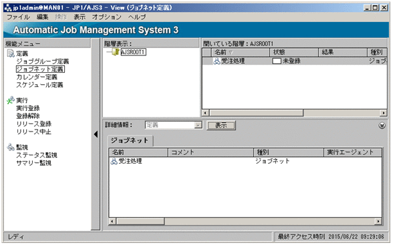Click 実行登録 in function menu
This screenshot has height=245, width=393.
28,108
